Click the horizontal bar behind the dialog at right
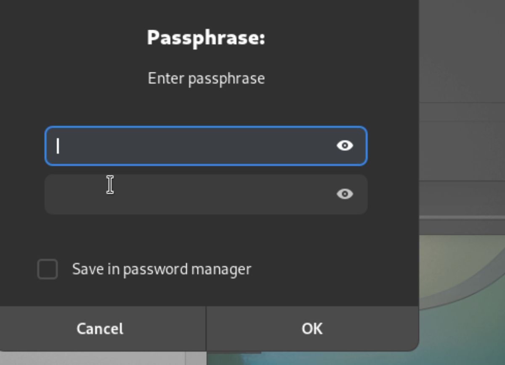Screen dimensions: 505x365 (x=462, y=217)
